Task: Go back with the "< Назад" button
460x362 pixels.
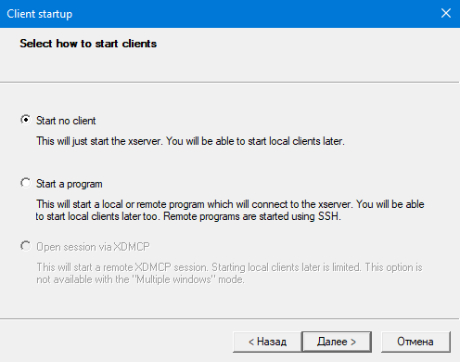Action: [x=267, y=342]
